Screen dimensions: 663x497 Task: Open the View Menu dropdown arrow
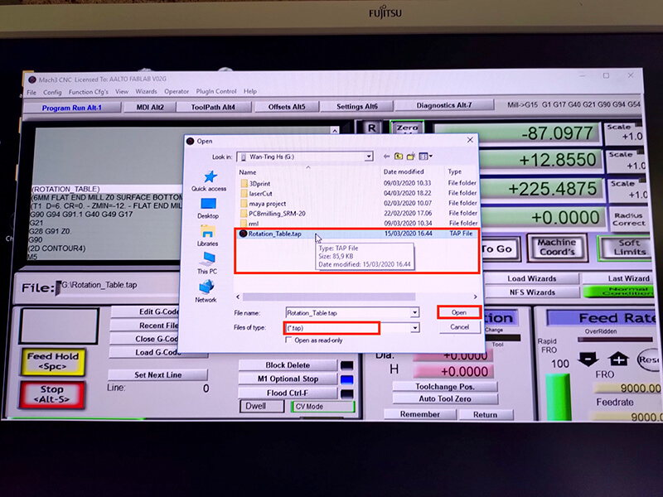coord(432,156)
